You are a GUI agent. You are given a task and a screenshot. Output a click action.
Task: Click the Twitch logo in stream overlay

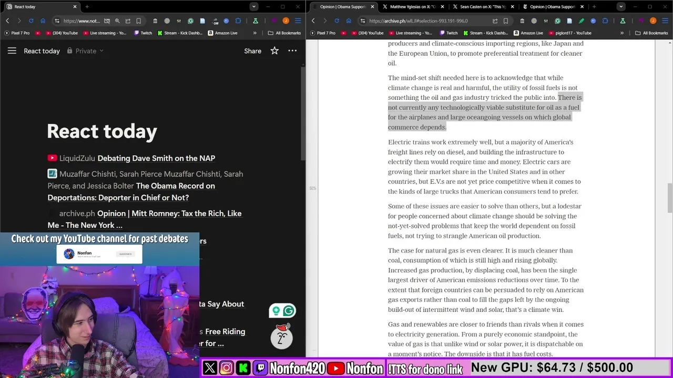pos(260,368)
